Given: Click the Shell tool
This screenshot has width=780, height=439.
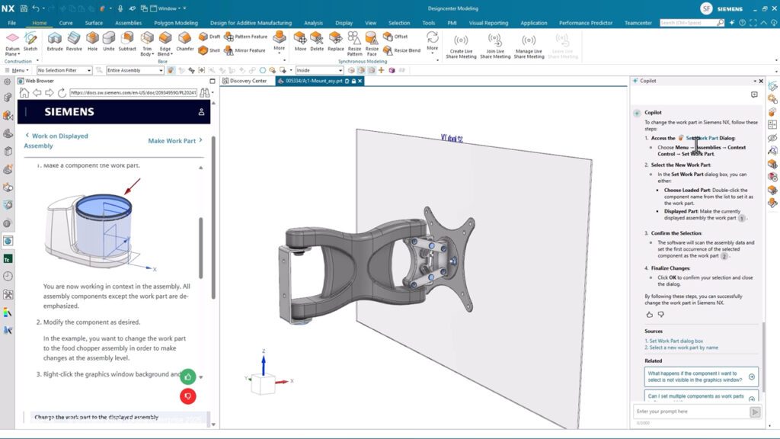Looking at the screenshot, I should click(209, 50).
